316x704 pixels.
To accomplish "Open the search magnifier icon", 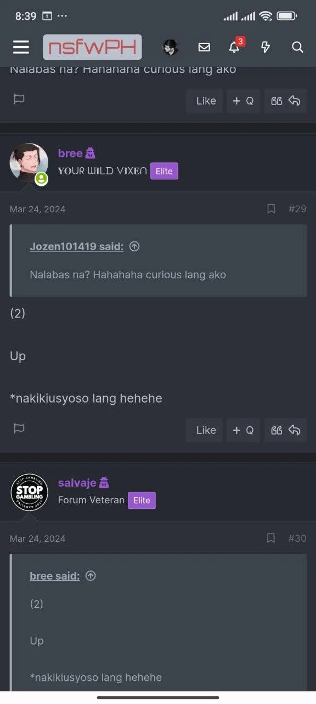I will tap(297, 47).
